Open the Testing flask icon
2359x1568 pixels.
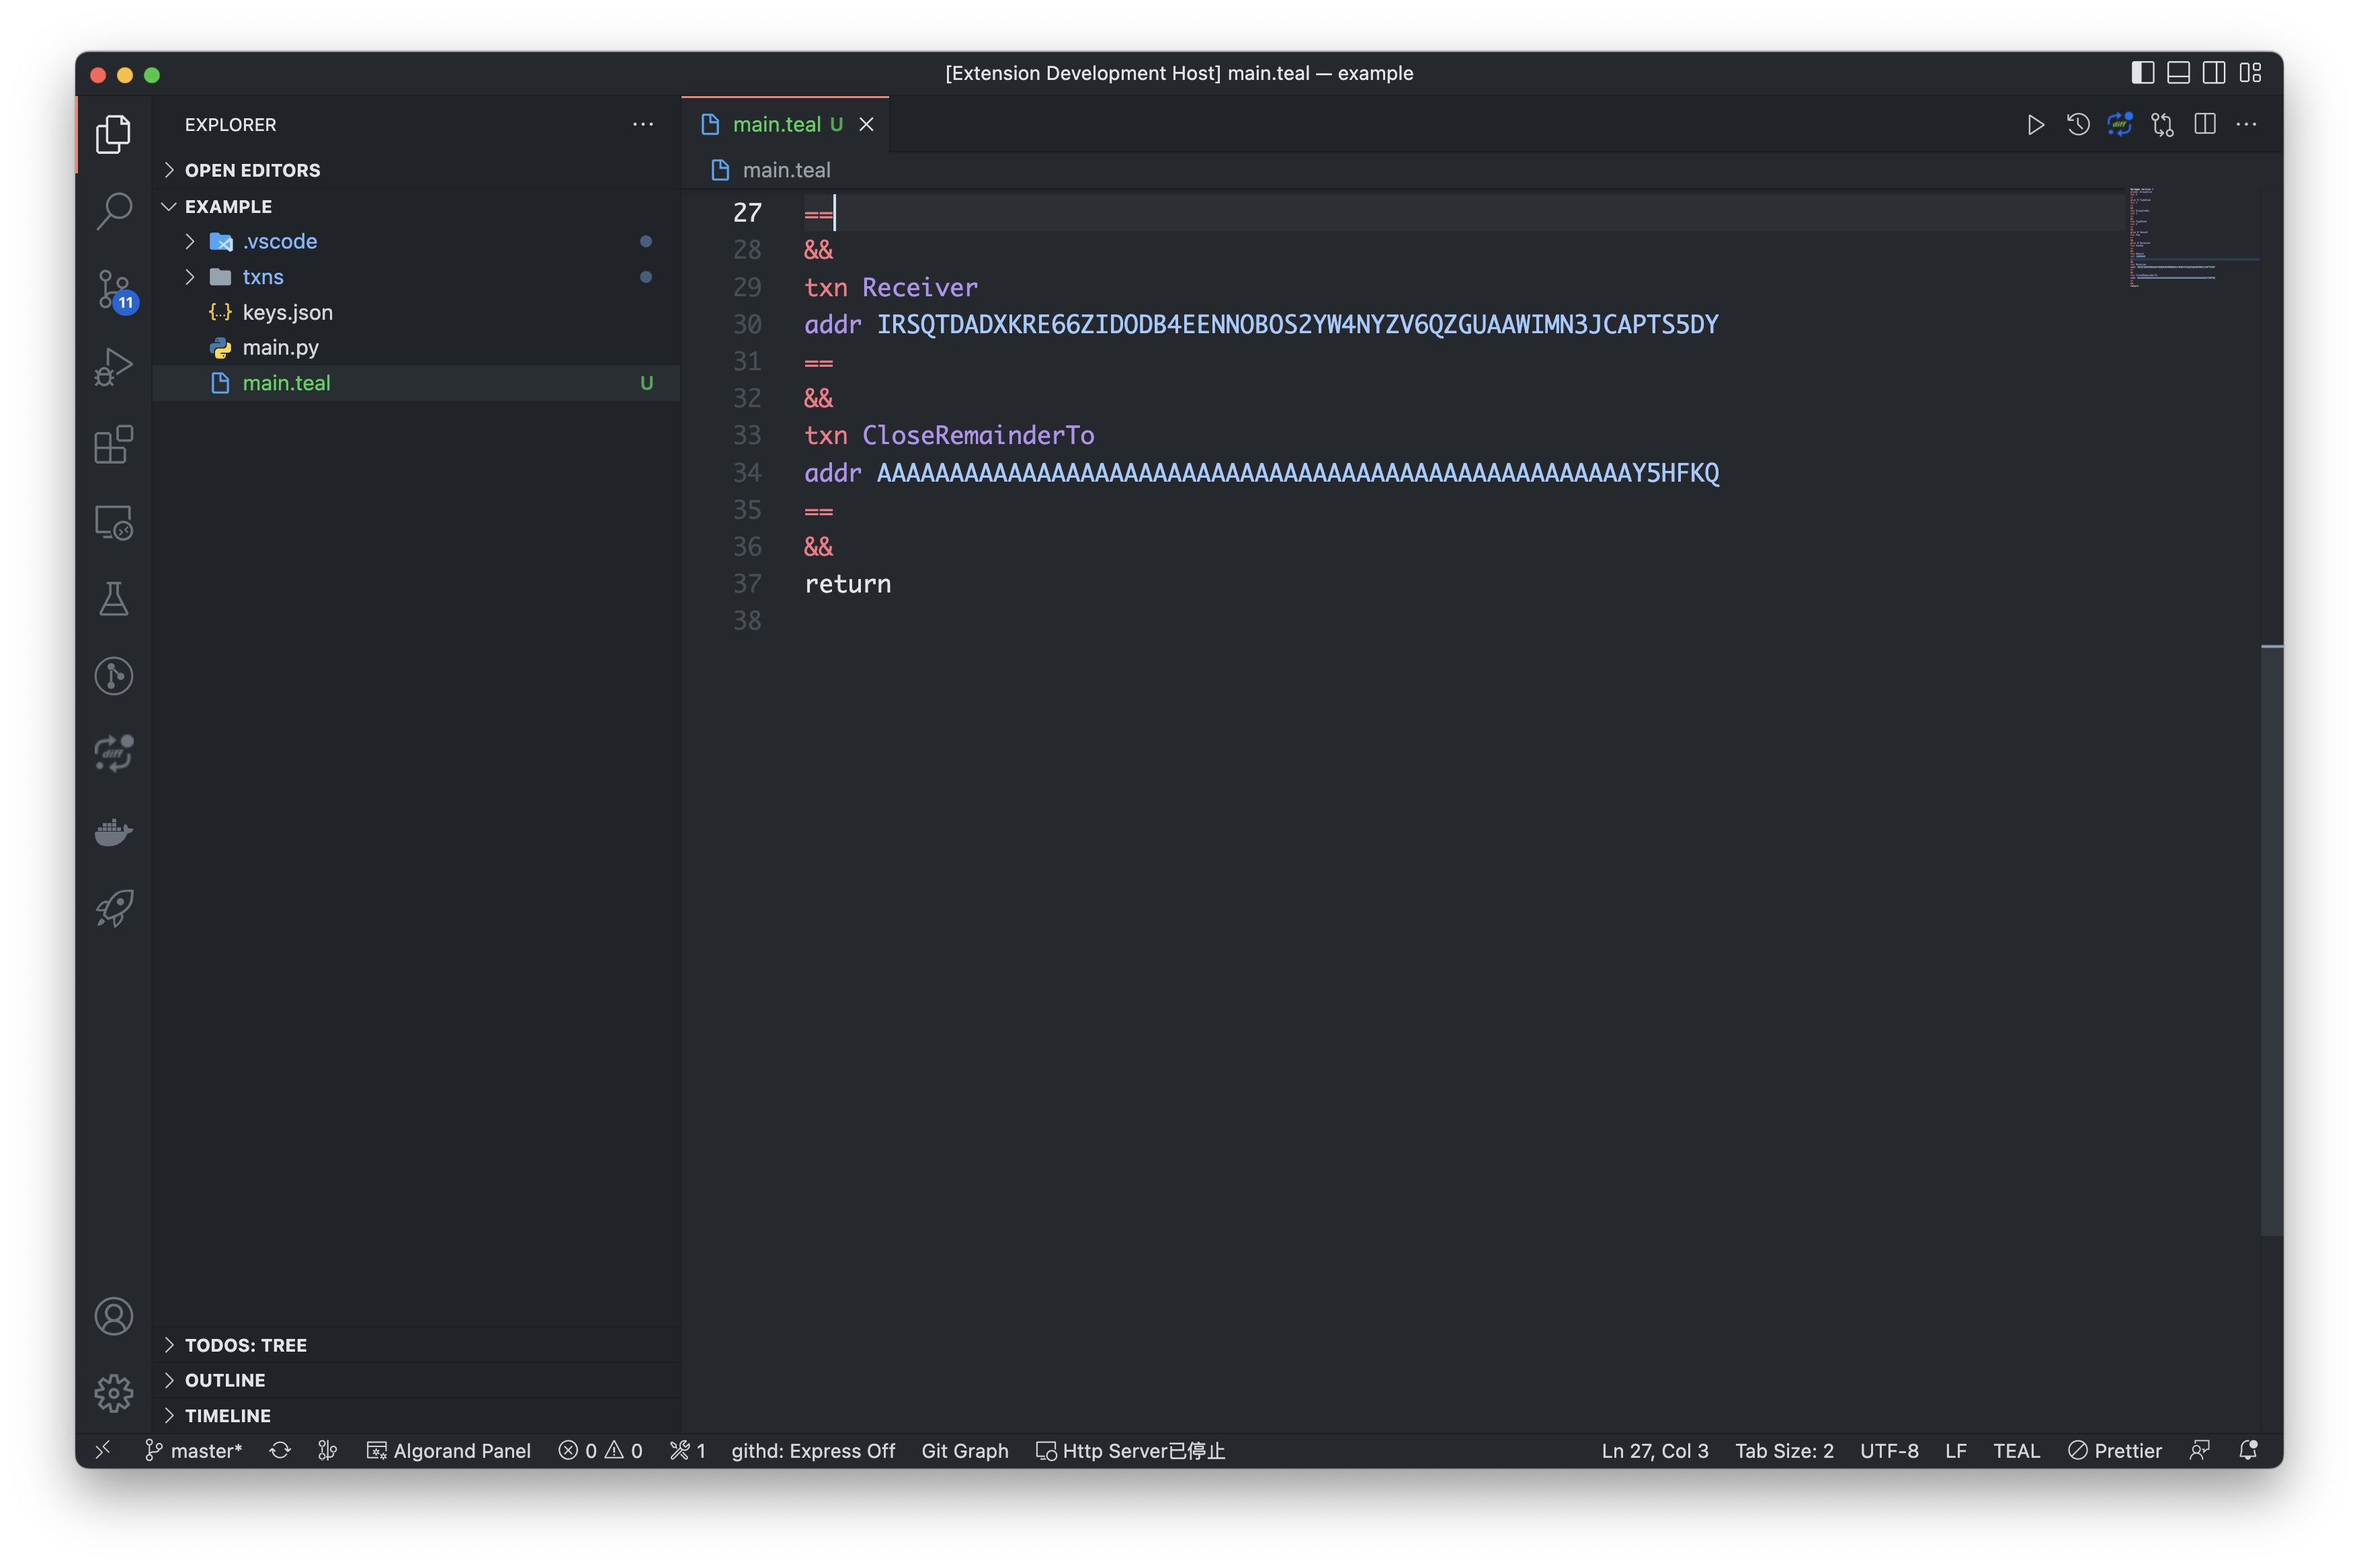point(113,599)
